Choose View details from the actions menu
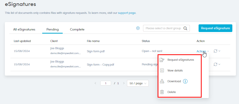239x104 pixels. 175,70
